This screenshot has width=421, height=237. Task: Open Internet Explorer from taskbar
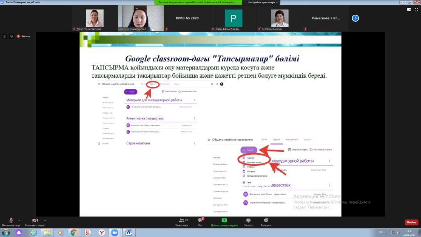pos(34,232)
